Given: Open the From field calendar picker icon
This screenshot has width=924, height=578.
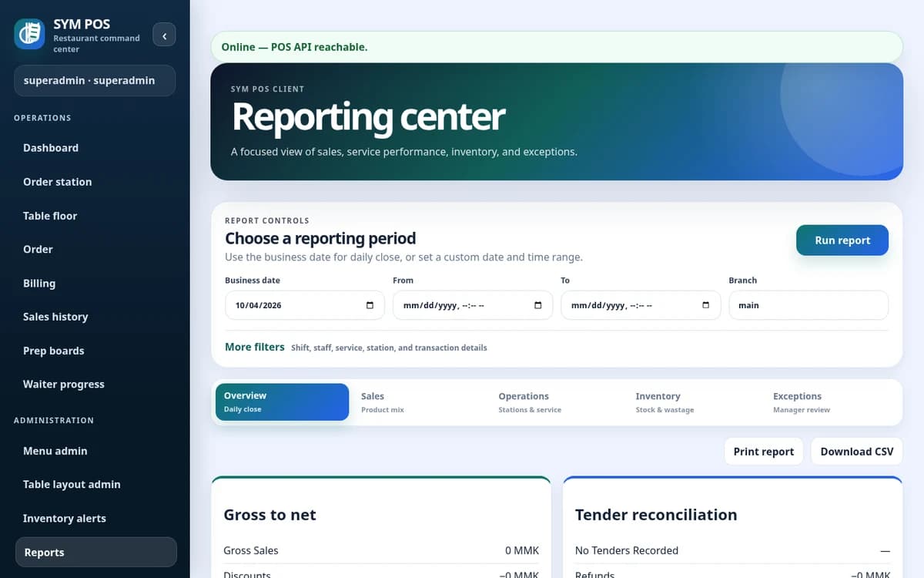Looking at the screenshot, I should pyautogui.click(x=537, y=305).
